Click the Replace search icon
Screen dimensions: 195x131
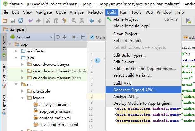82,21
